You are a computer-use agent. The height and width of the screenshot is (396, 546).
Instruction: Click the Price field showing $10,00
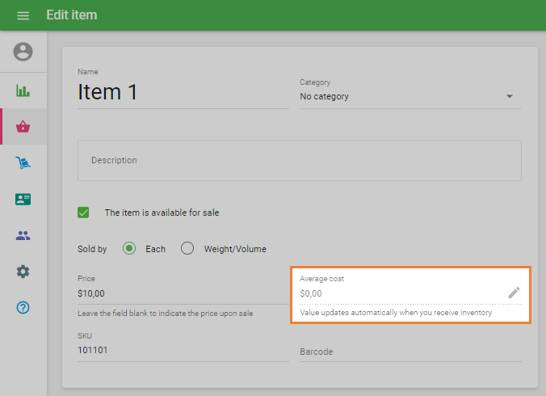point(182,293)
